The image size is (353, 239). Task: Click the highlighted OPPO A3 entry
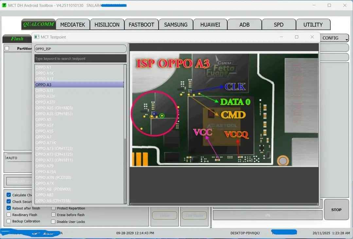[79, 85]
